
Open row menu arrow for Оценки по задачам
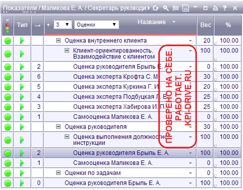[190, 173]
